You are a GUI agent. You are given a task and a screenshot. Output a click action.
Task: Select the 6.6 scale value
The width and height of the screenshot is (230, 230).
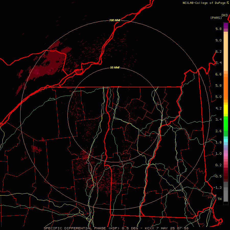[x=218, y=74]
